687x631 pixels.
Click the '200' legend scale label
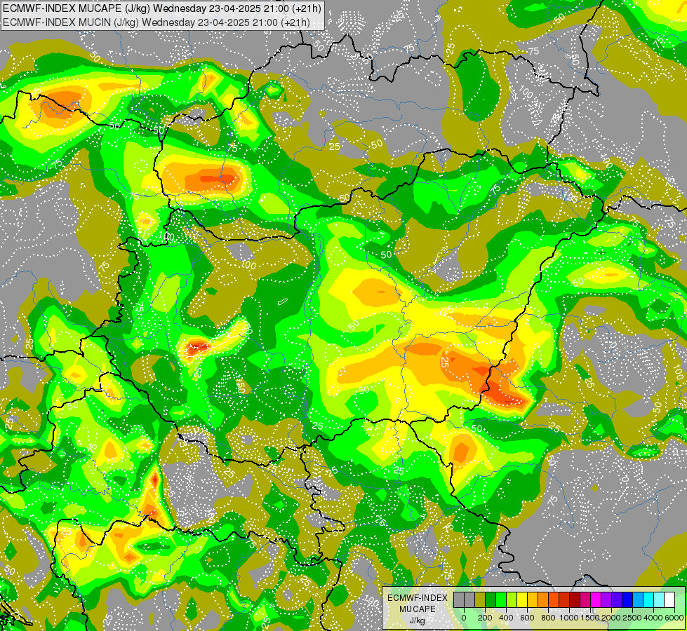pyautogui.click(x=485, y=618)
